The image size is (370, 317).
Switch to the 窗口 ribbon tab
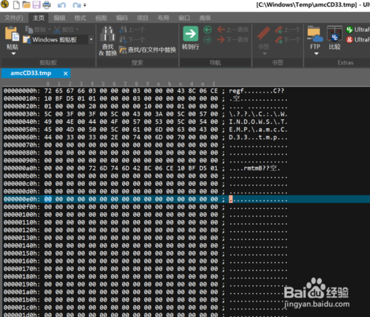184,18
